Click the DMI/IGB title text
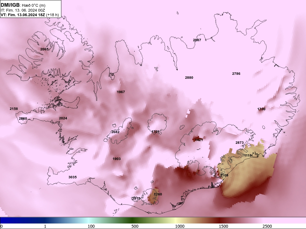Viewport: 306px width, 229px height. 10,5
